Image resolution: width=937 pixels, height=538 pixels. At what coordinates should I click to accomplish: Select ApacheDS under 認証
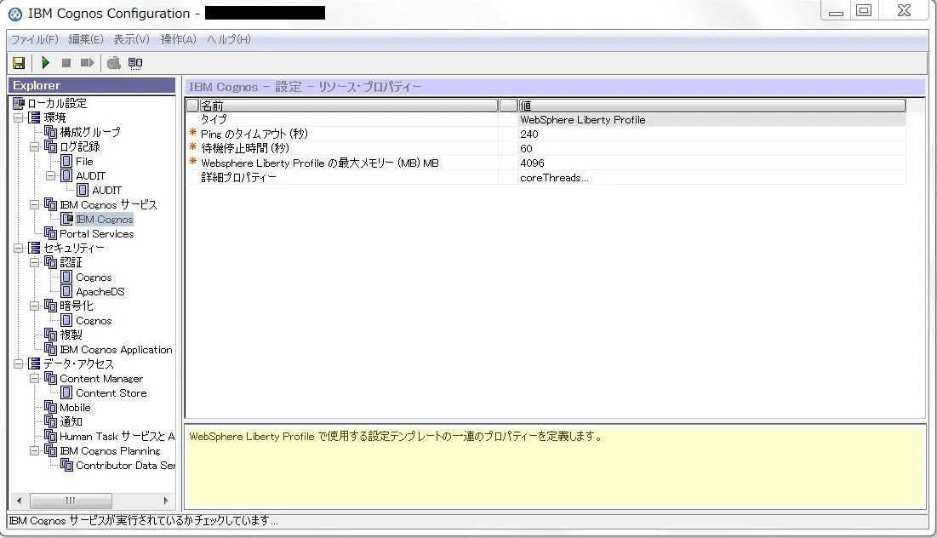coord(100,292)
